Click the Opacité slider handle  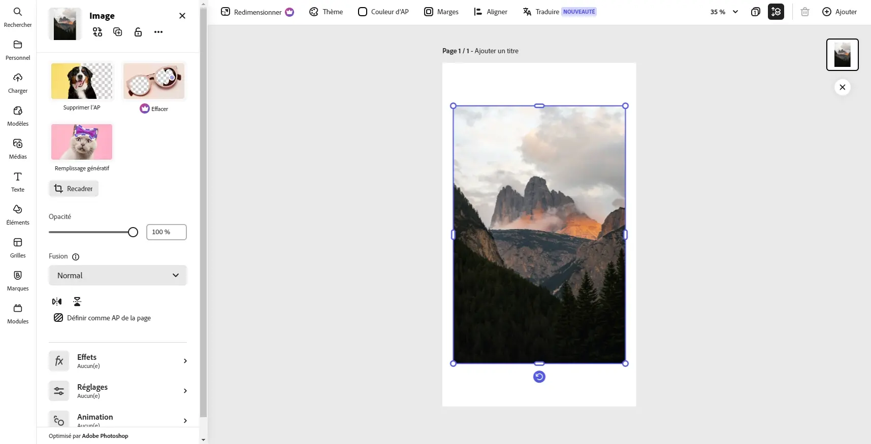[x=133, y=232]
